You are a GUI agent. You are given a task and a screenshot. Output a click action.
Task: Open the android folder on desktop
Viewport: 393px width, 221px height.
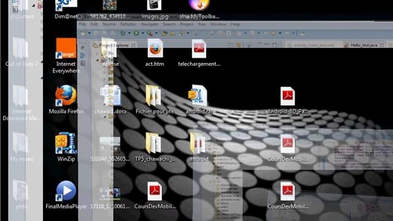[199, 147]
